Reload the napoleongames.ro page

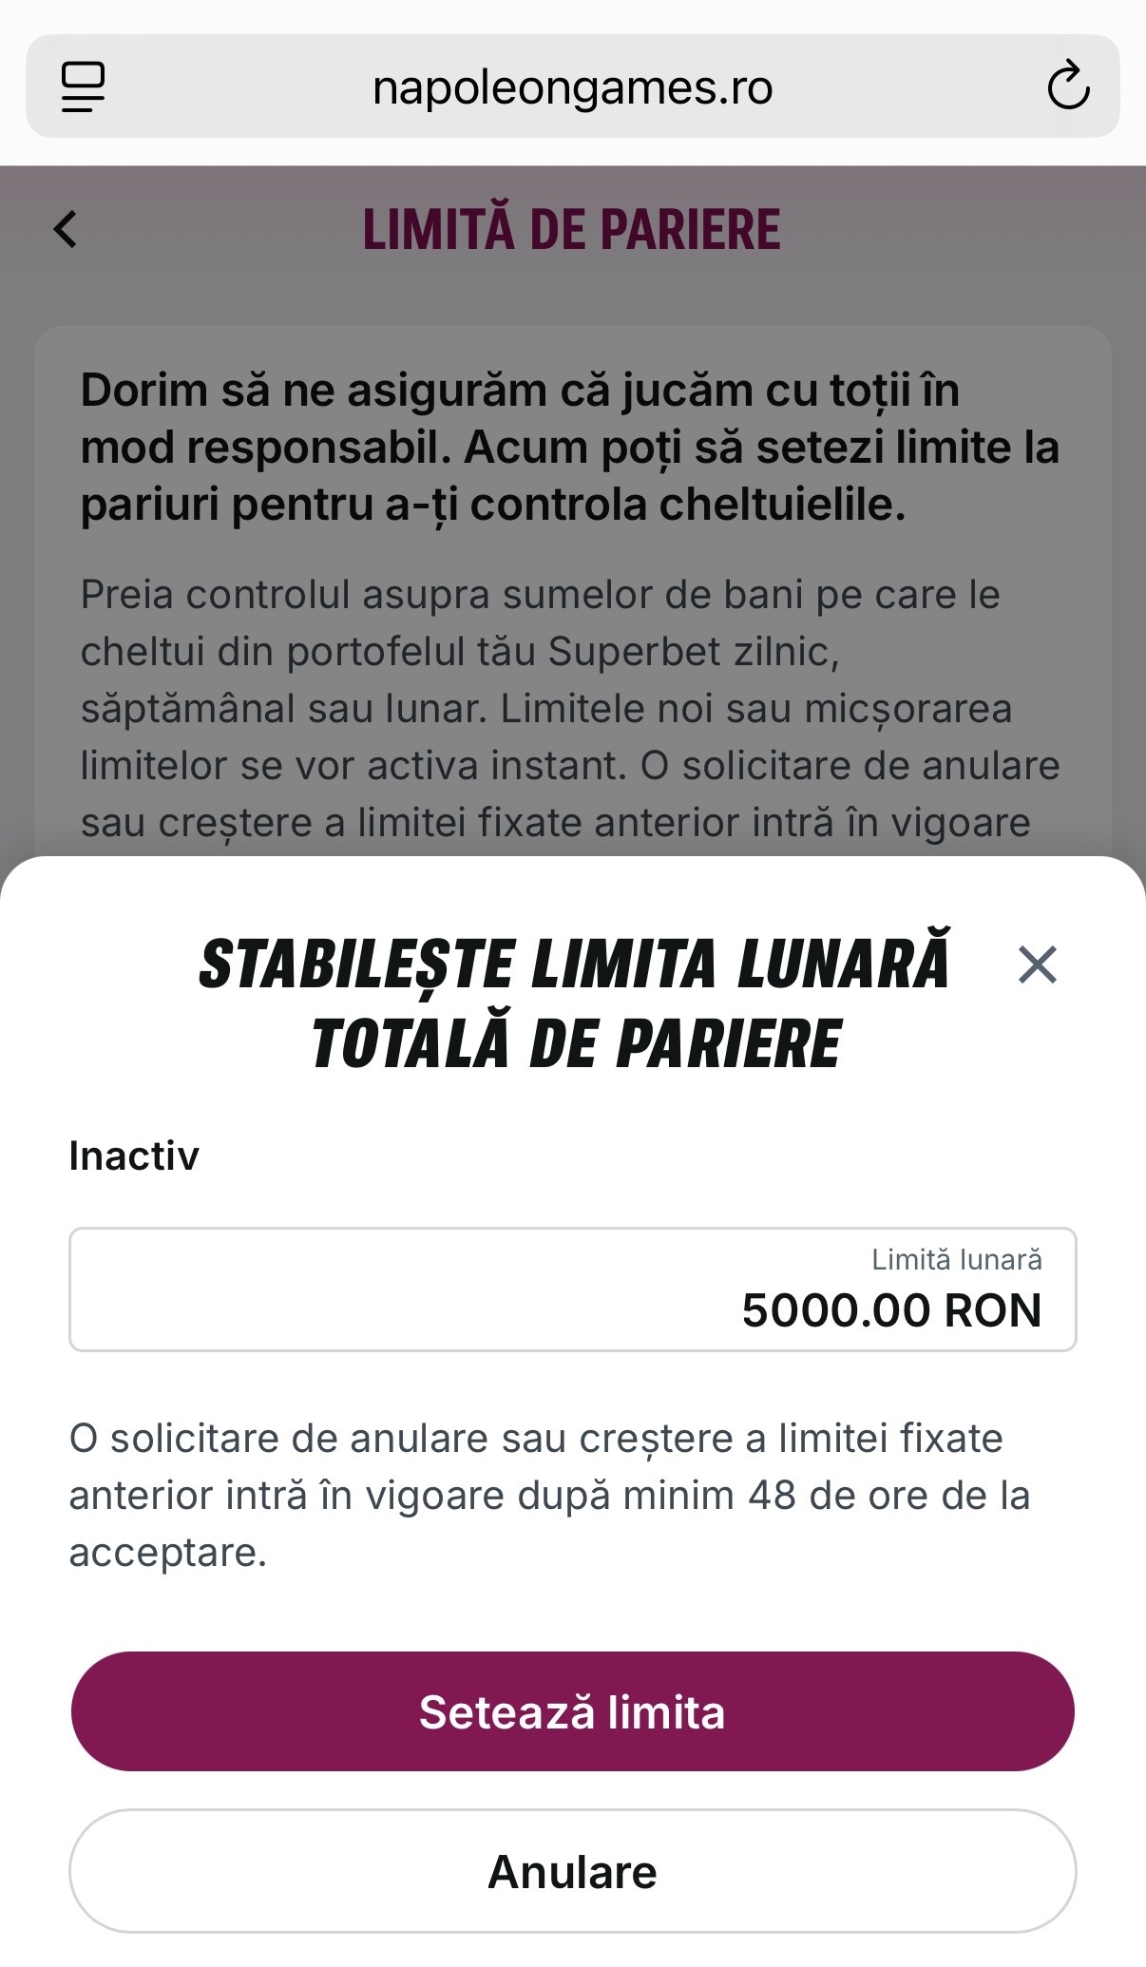[x=1068, y=86]
